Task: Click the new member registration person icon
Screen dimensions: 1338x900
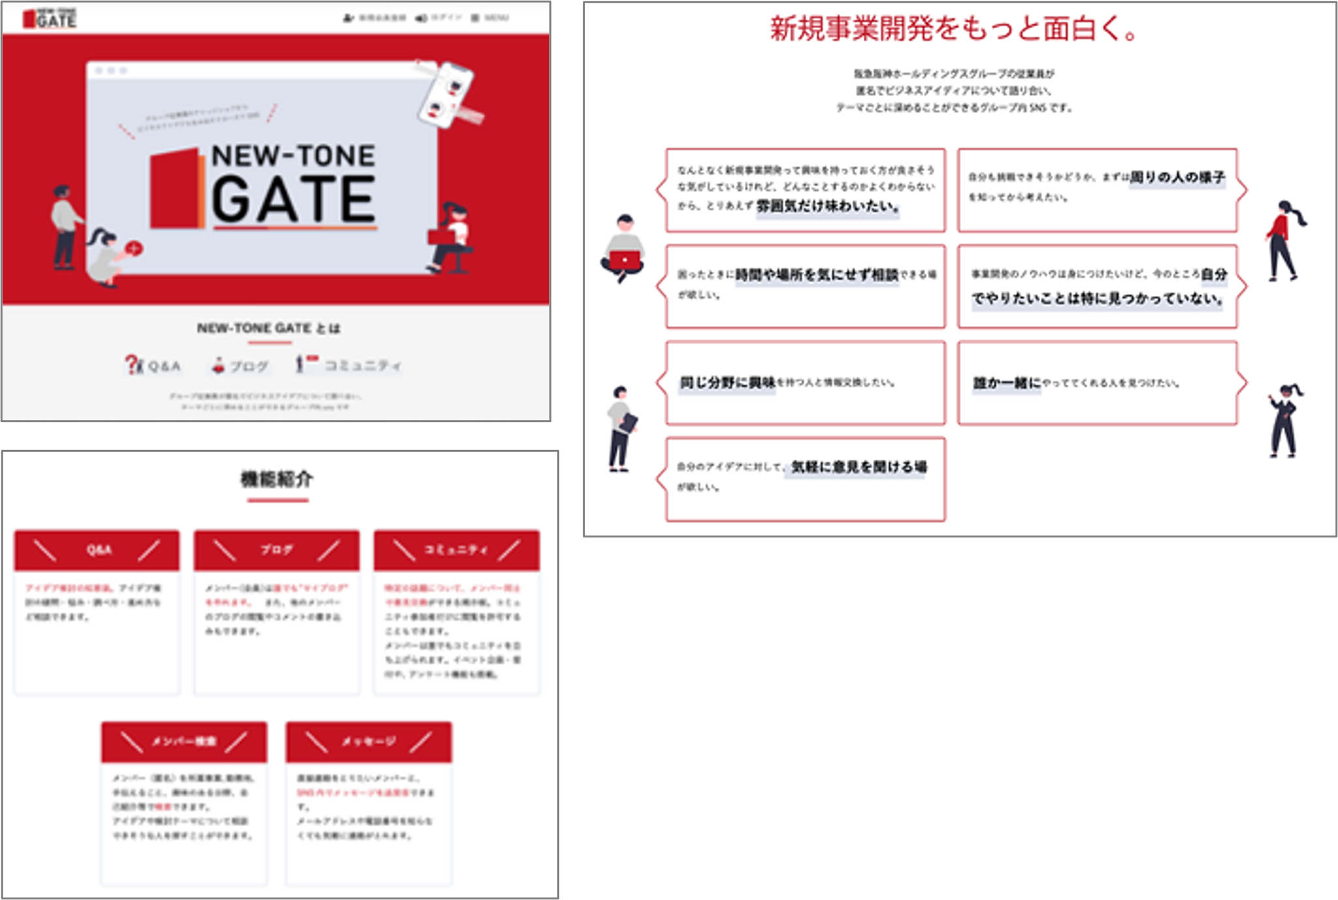Action: [348, 18]
